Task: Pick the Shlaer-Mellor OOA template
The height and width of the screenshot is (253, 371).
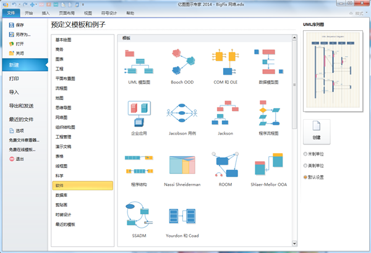Action: coord(268,169)
